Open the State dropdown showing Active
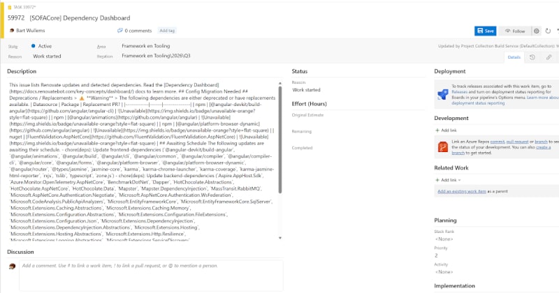Image resolution: width=559 pixels, height=293 pixels. [45, 46]
